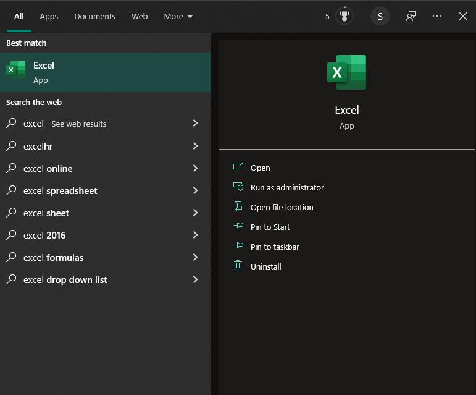This screenshot has height=395, width=476.
Task: Select the All search tab
Action: 19,17
